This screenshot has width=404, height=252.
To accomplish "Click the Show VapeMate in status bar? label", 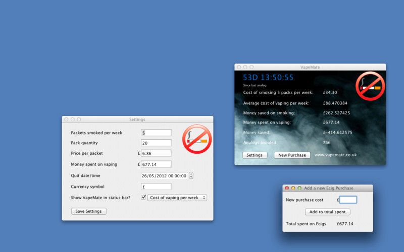I will [x=100, y=198].
